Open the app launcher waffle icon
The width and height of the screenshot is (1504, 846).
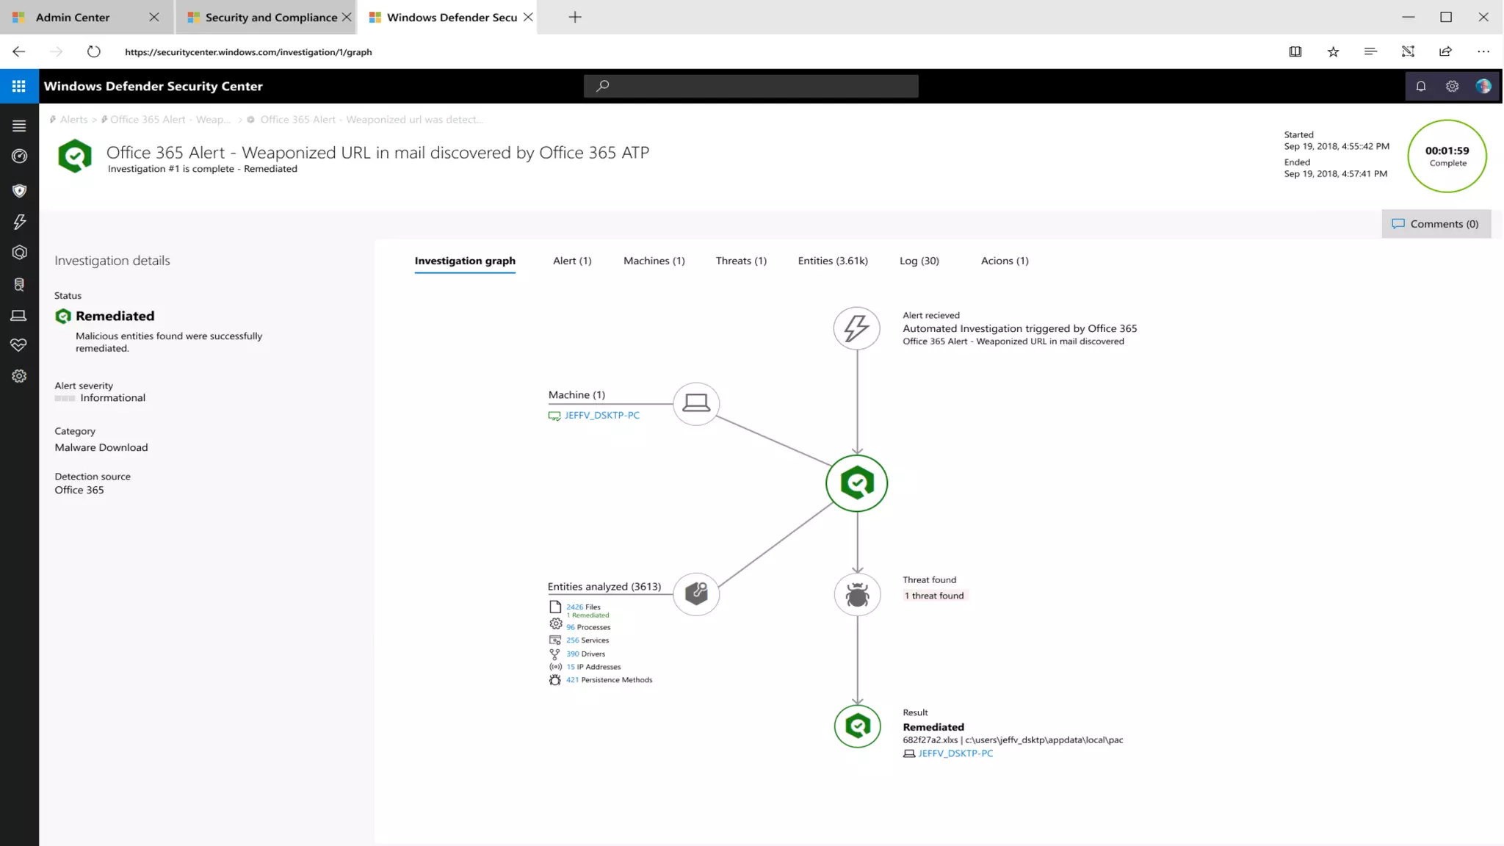[x=19, y=86]
